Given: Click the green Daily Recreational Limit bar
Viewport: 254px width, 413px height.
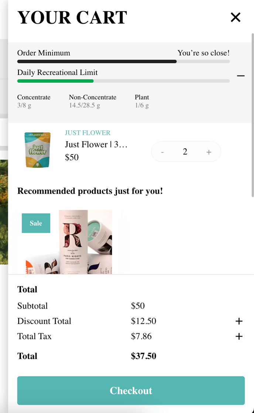Looking at the screenshot, I should (x=55, y=81).
